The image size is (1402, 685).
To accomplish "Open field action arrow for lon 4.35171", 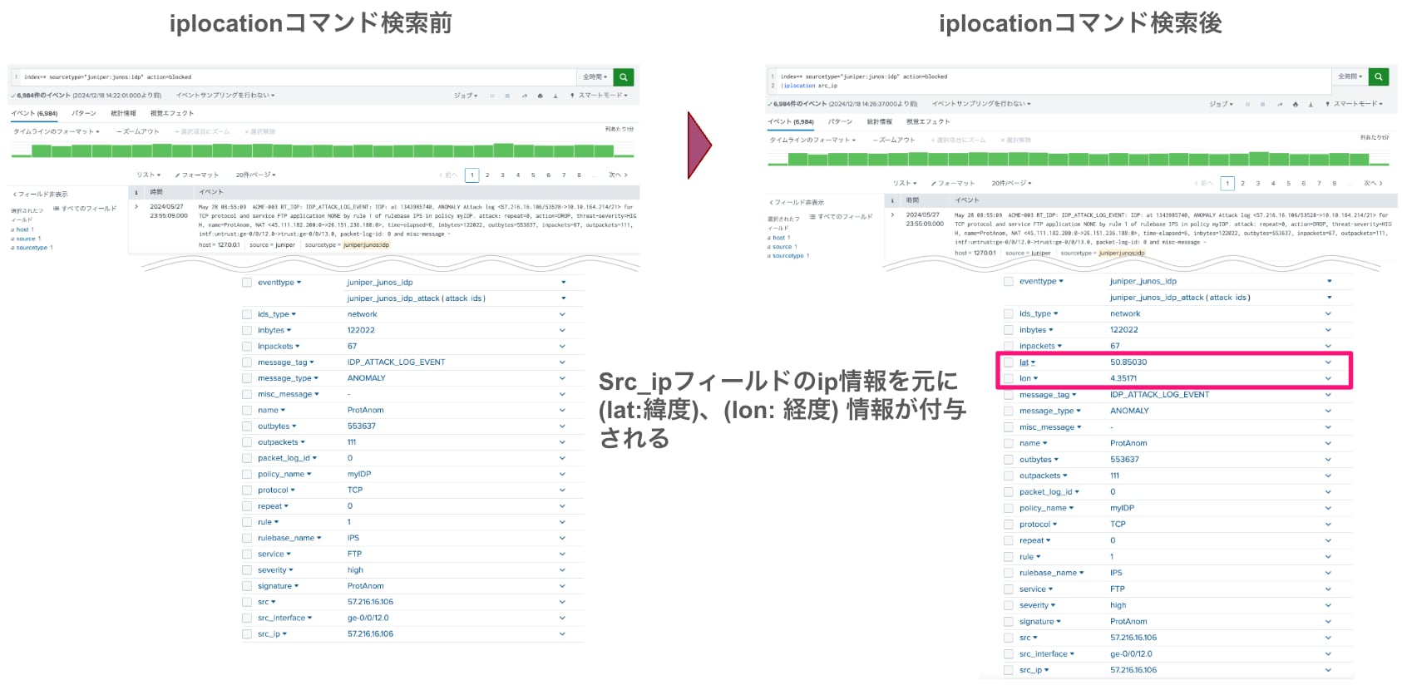I will pyautogui.click(x=1328, y=378).
